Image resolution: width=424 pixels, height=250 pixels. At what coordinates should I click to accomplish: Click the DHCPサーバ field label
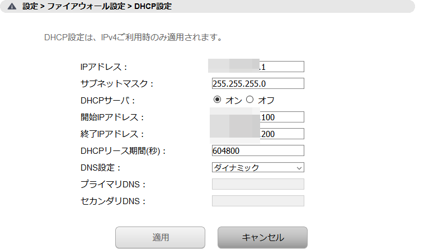pos(107,101)
